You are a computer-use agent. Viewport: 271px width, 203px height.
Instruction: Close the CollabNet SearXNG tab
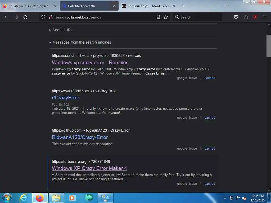pyautogui.click(x=114, y=6)
